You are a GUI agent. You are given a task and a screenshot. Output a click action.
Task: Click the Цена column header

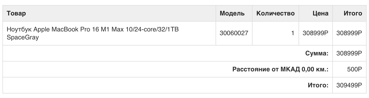[x=321, y=14]
